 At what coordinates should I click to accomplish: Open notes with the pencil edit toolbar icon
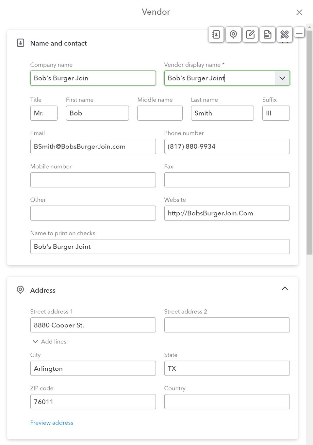tap(250, 34)
